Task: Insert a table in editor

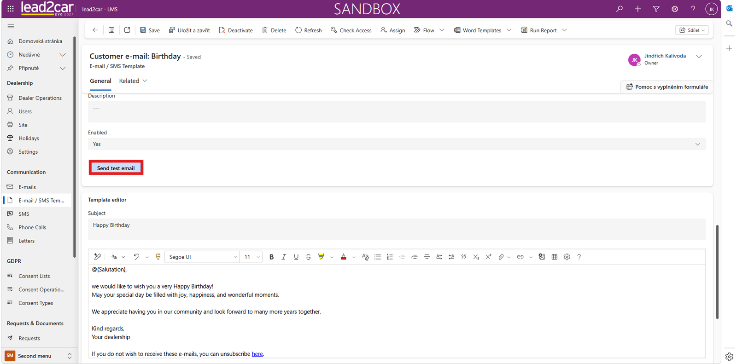Action: (x=555, y=257)
